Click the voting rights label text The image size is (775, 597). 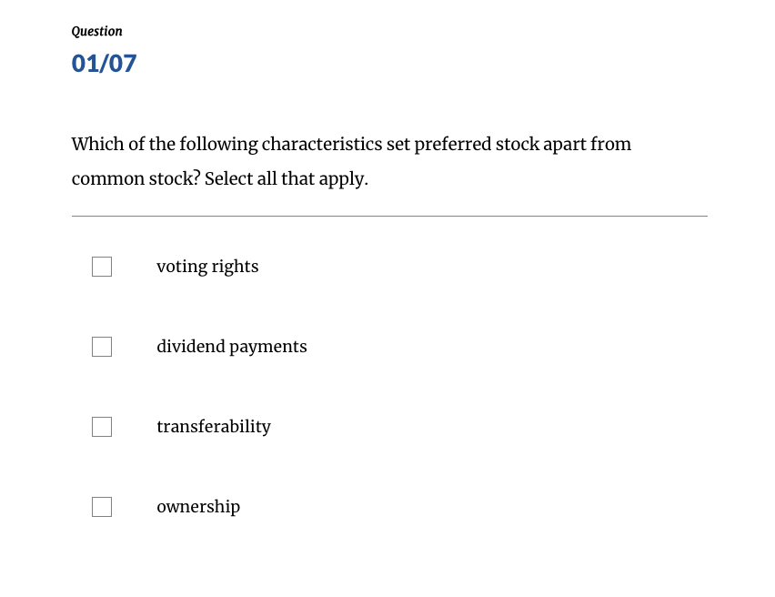click(x=207, y=266)
